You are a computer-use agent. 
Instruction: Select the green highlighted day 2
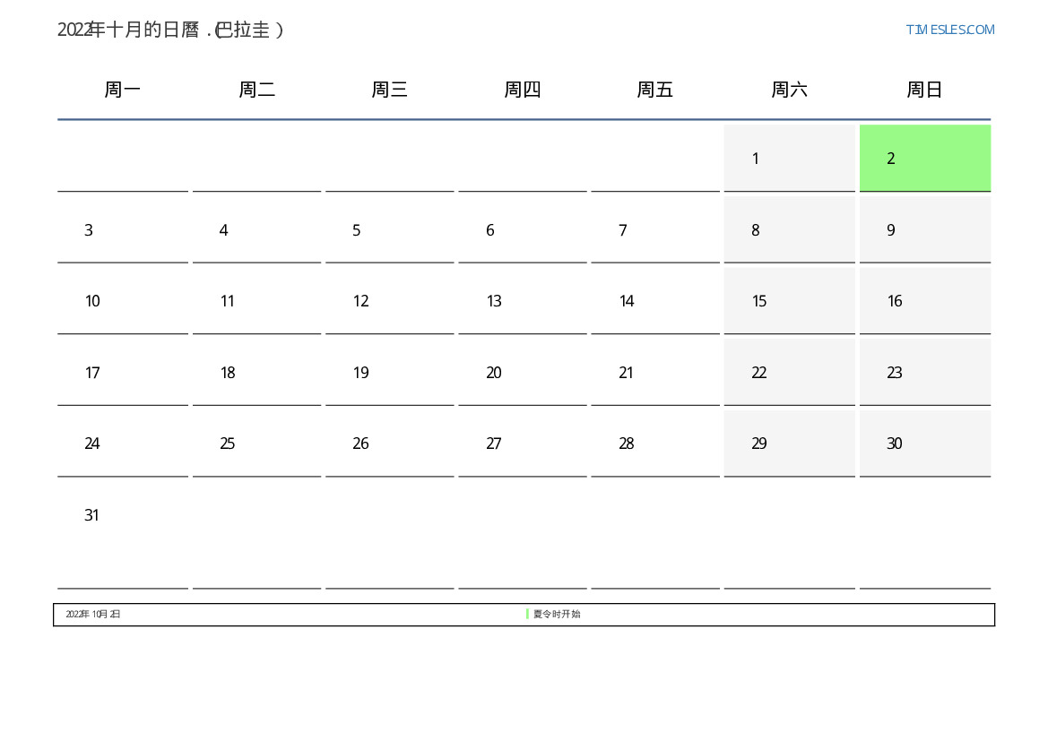(x=924, y=159)
